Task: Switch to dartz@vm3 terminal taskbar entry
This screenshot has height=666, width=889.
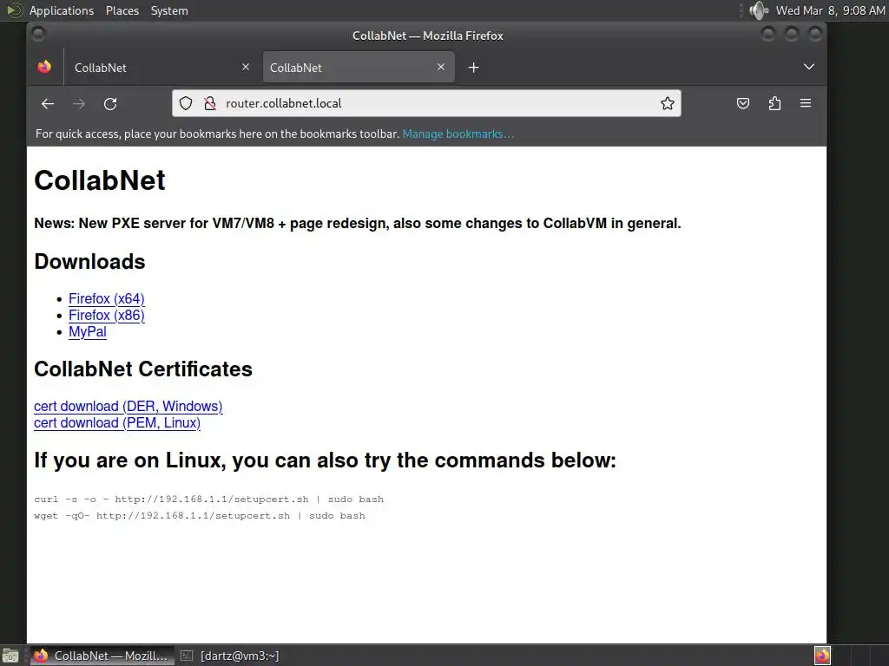Action: [230, 656]
